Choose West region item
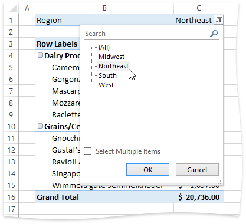 point(106,85)
